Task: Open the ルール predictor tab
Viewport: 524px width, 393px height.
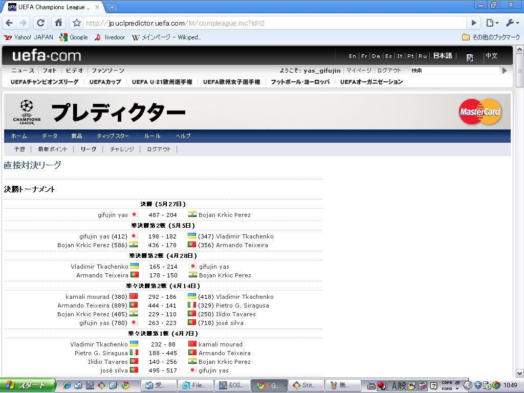Action: [x=152, y=136]
